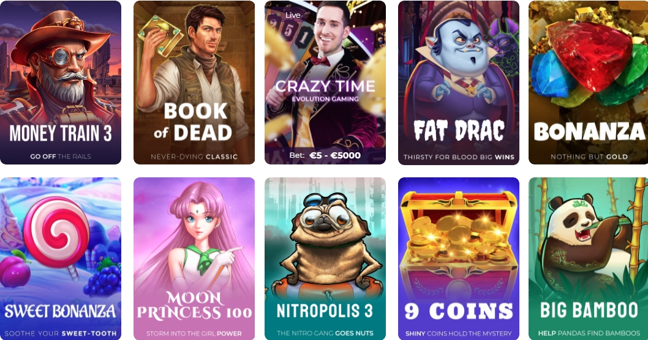The width and height of the screenshot is (648, 340).
Task: Click the 'Go off the rails' caption
Action: [x=61, y=157]
